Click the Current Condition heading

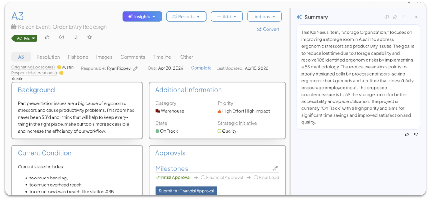click(x=45, y=153)
